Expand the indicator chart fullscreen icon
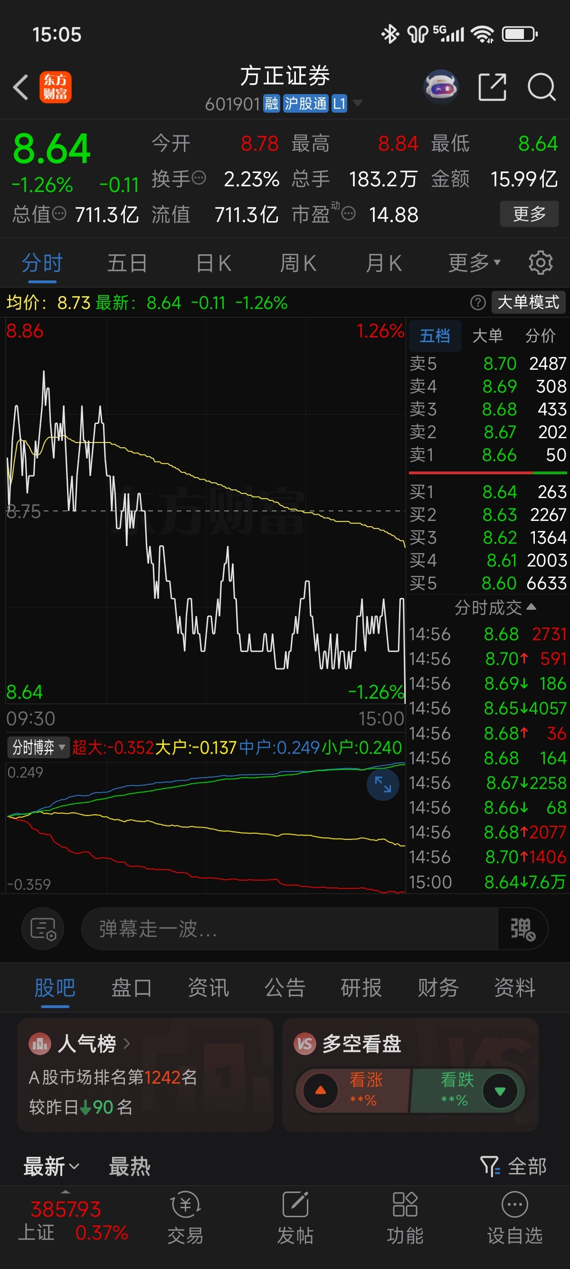 (x=382, y=784)
